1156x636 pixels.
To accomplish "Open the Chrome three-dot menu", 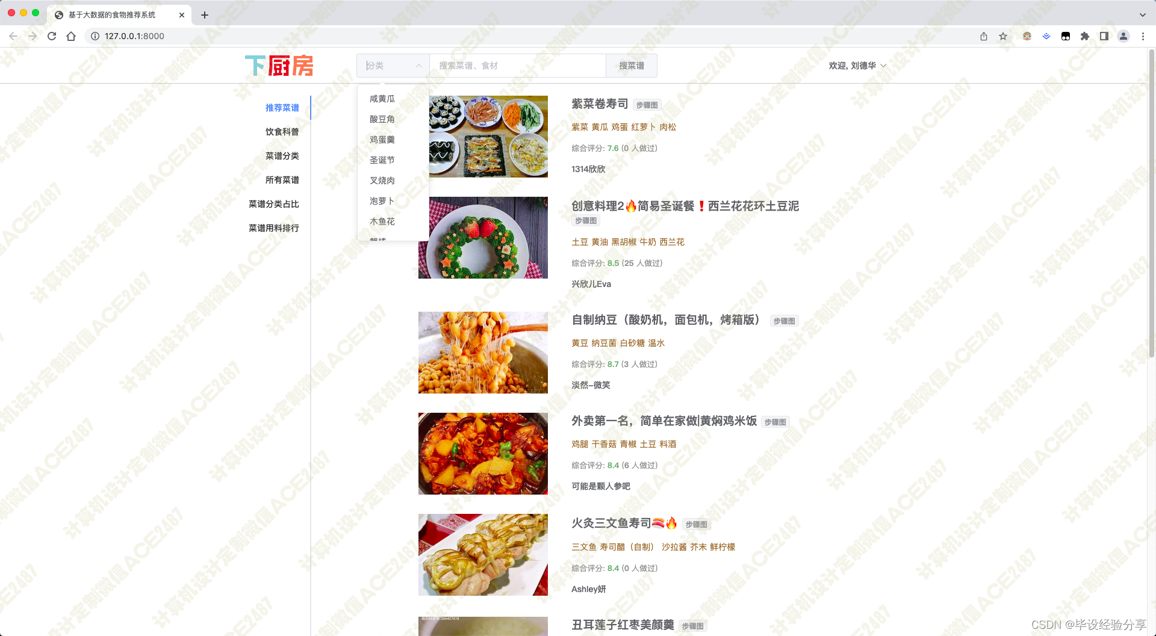I will [1143, 36].
